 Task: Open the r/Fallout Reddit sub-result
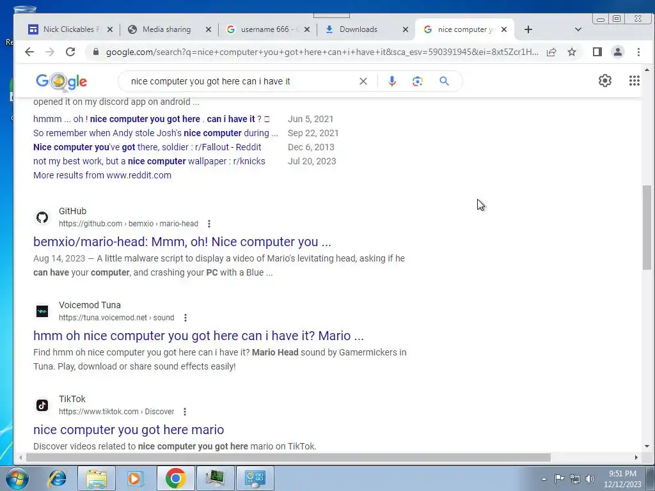(147, 147)
